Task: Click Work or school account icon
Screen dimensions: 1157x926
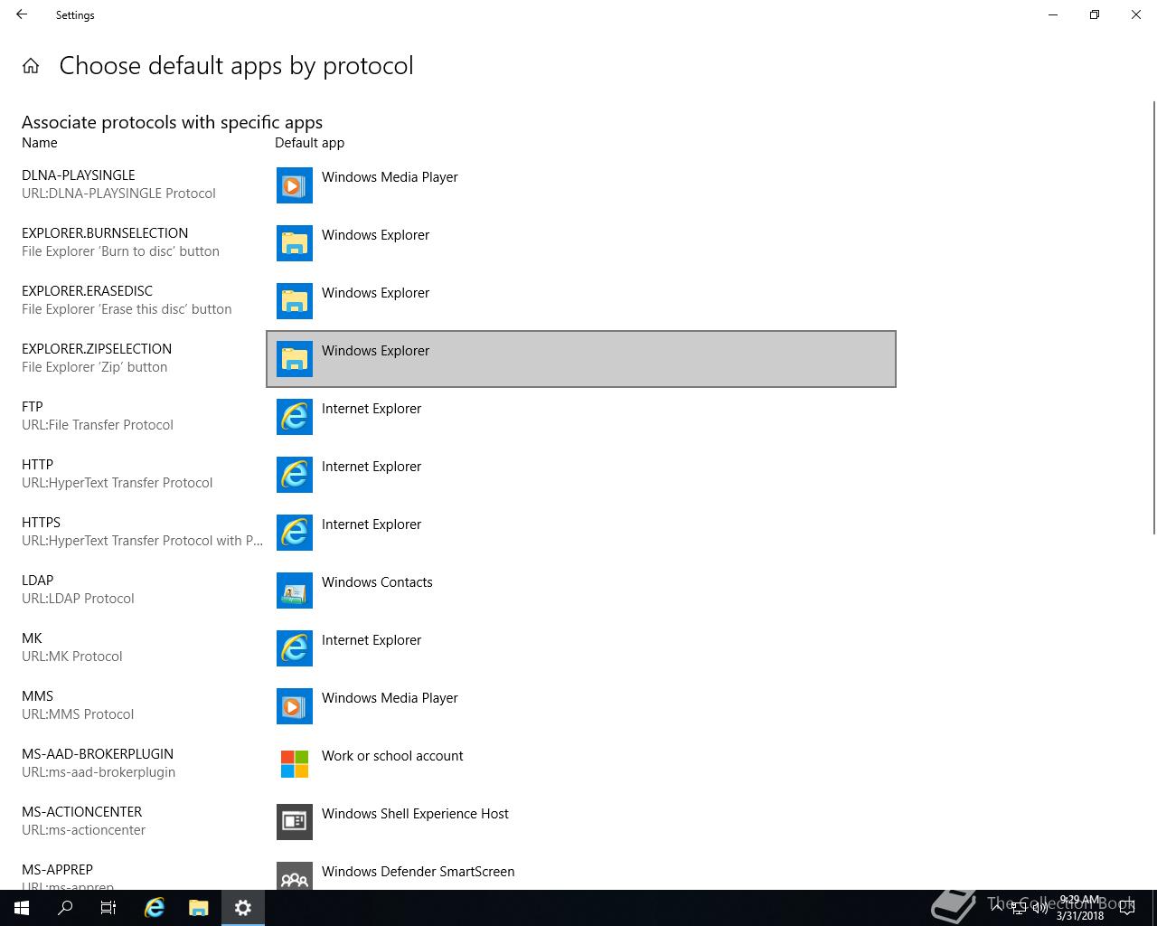Action: (x=295, y=764)
